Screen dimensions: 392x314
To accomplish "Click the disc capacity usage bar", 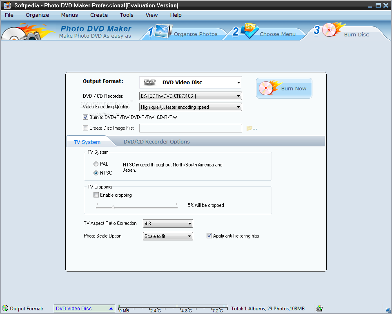I will (x=173, y=309).
